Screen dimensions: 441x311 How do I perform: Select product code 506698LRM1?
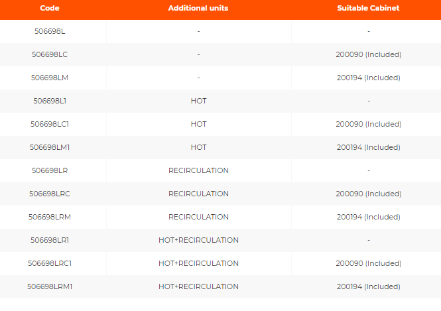tap(49, 286)
